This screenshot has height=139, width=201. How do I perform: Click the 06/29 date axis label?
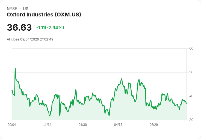pos(153,125)
